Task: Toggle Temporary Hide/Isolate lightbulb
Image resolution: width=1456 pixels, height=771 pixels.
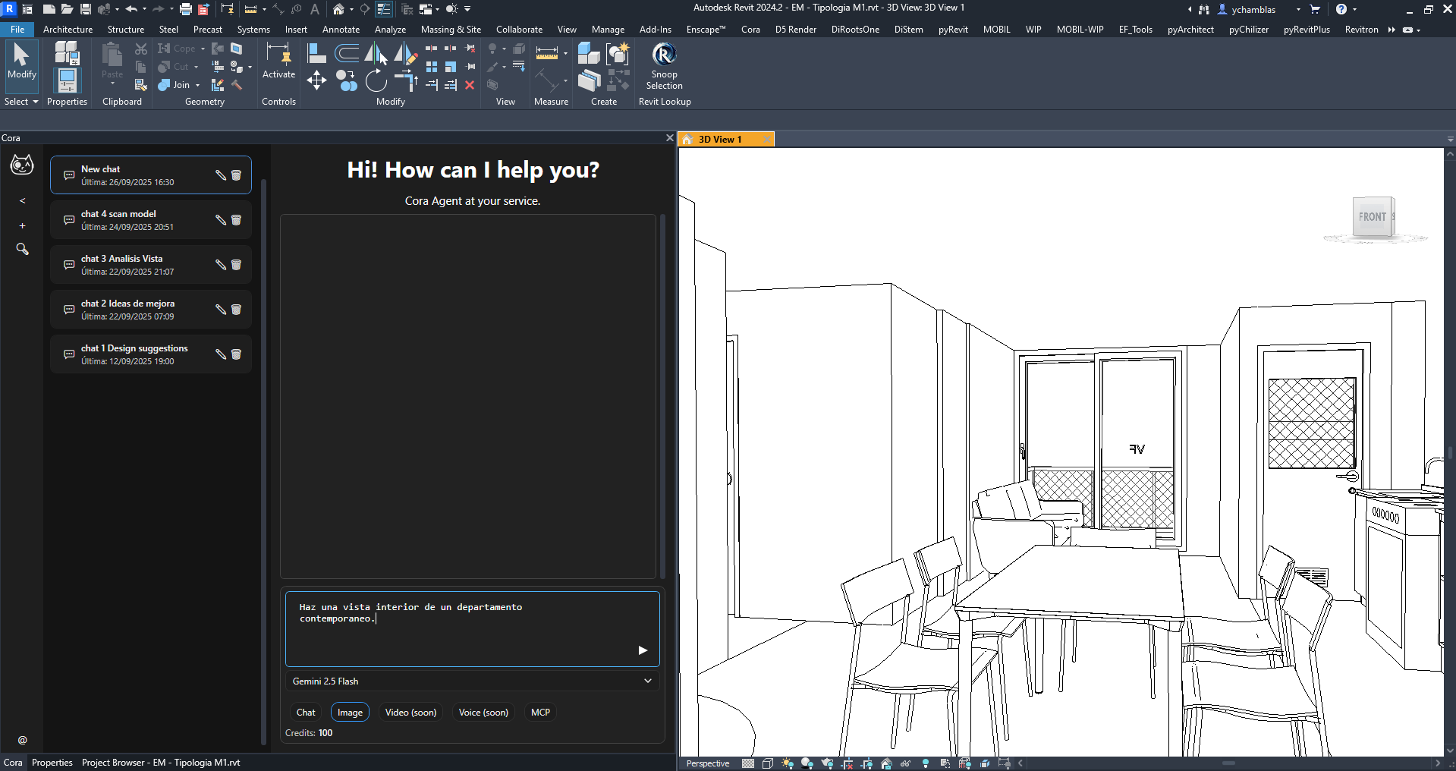Action: click(x=926, y=763)
